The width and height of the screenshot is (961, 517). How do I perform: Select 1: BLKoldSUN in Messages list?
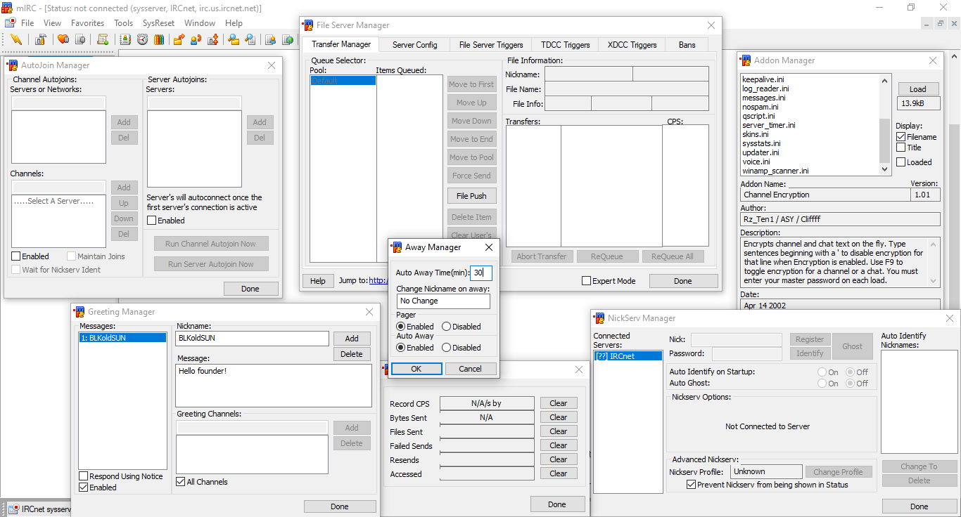pyautogui.click(x=123, y=338)
